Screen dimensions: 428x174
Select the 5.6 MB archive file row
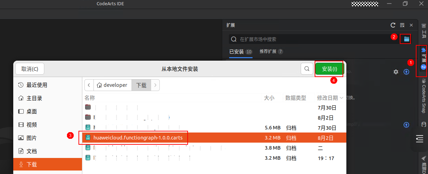coord(215,128)
